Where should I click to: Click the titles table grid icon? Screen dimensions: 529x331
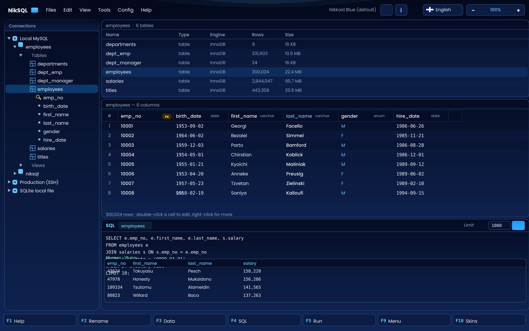point(32,157)
